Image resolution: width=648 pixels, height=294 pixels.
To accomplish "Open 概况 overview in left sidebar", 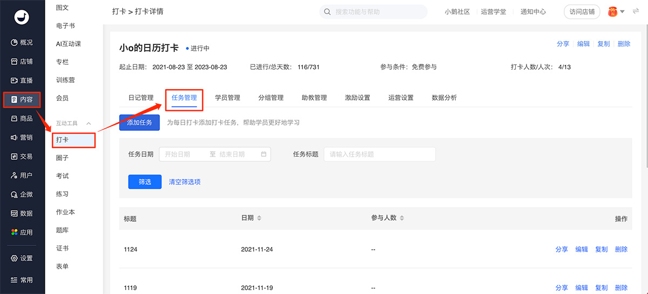I will point(22,43).
